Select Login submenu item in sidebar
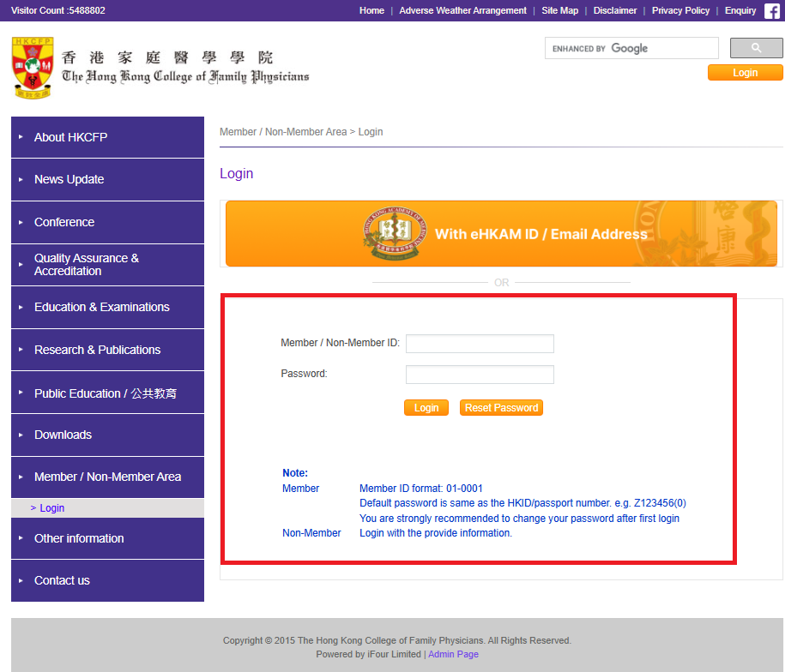Screen dimensions: 785x672 click(107, 508)
